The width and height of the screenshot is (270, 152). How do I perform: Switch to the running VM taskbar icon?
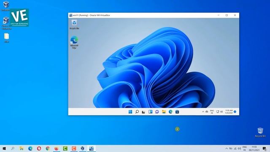91,148
